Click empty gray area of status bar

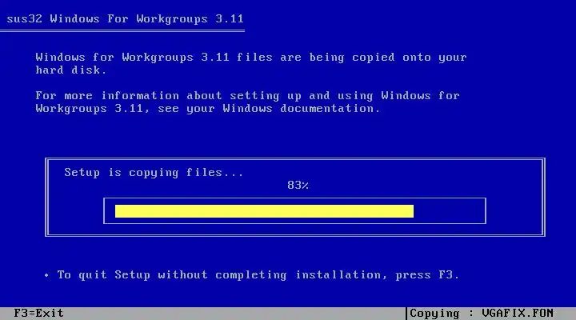click(x=235, y=314)
